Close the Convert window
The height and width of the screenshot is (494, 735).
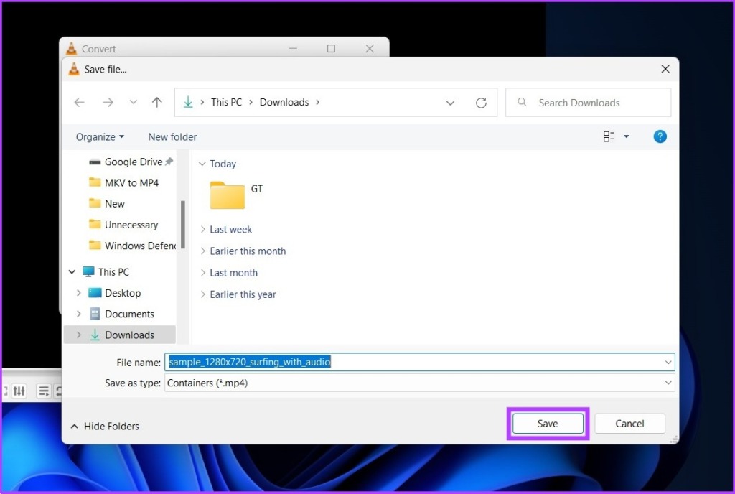370,48
